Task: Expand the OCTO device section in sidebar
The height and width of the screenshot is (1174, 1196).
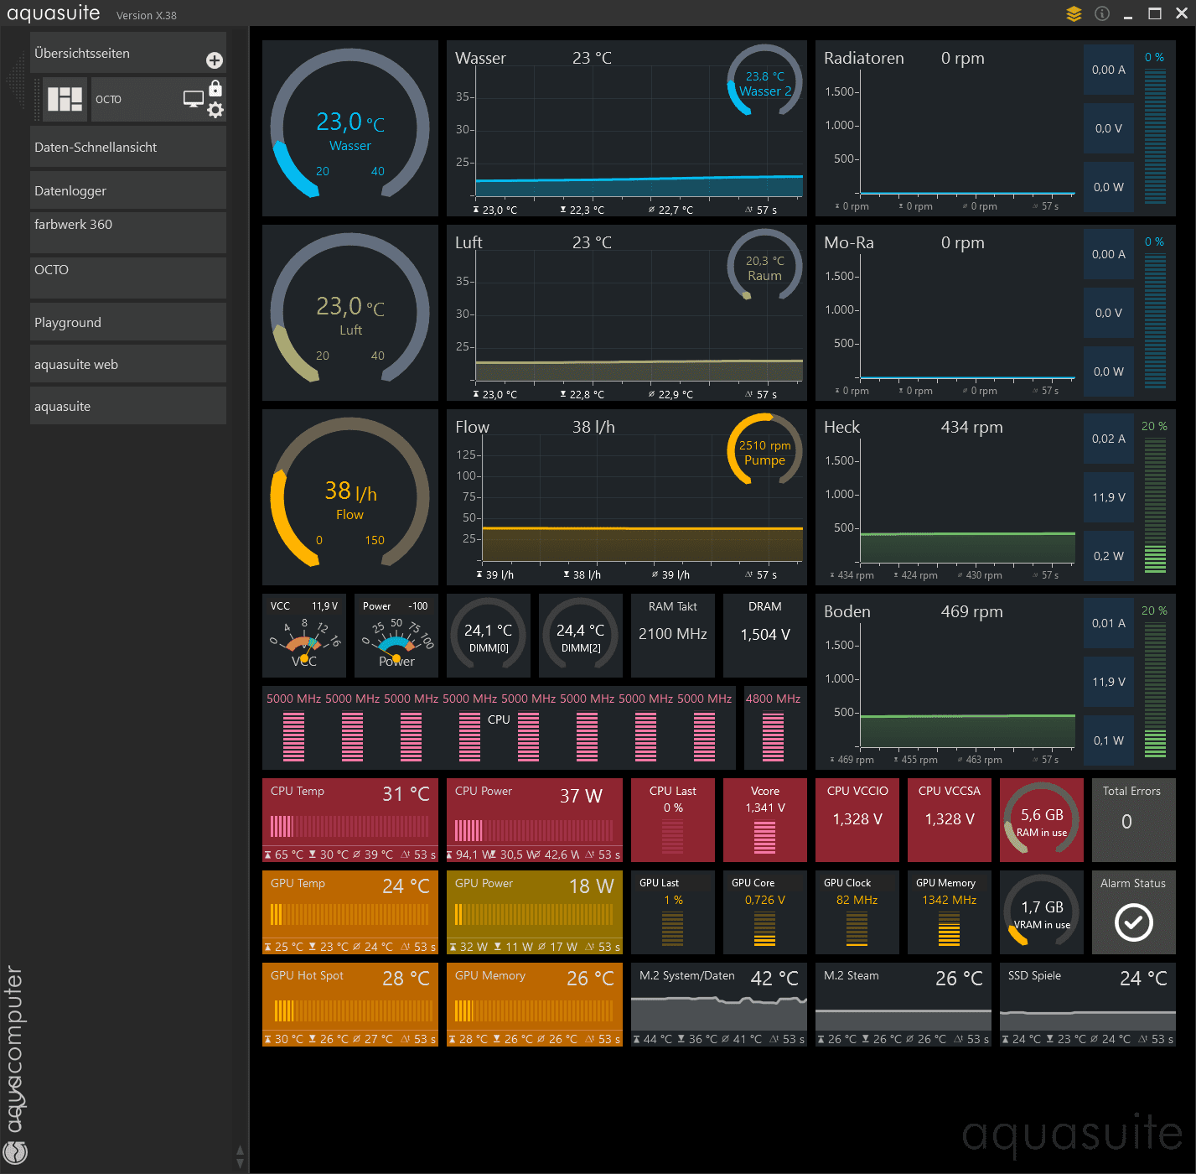Action: click(x=128, y=278)
